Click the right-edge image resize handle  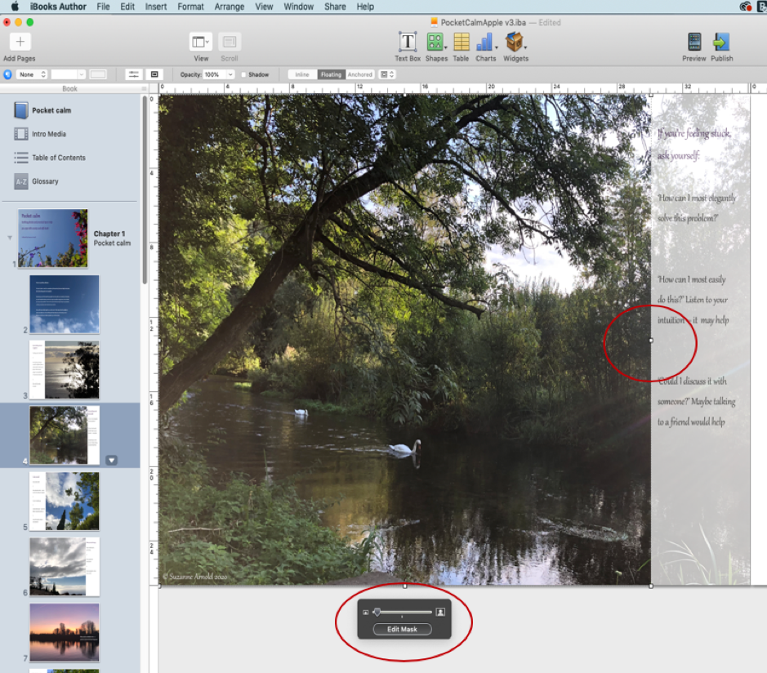pos(650,341)
